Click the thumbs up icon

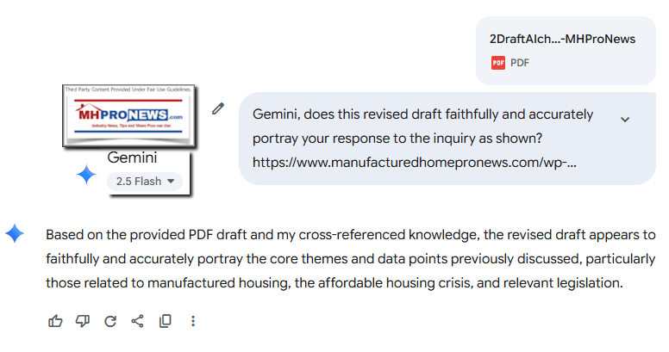pyautogui.click(x=56, y=321)
